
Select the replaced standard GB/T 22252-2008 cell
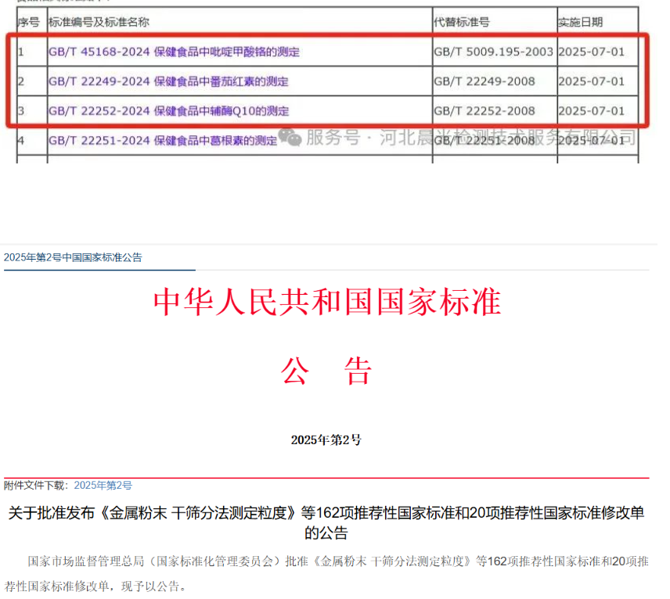pyautogui.click(x=484, y=111)
